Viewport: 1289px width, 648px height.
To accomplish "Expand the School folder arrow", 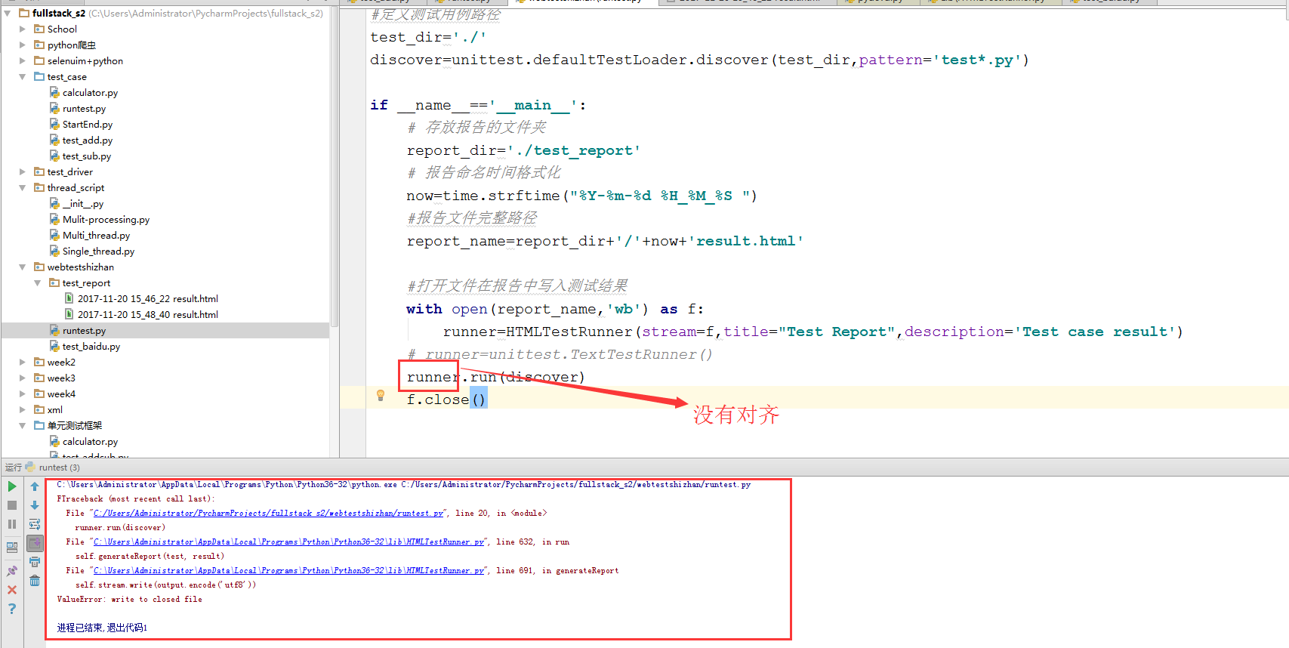I will [23, 29].
